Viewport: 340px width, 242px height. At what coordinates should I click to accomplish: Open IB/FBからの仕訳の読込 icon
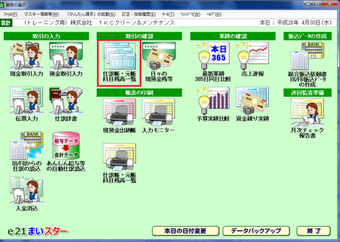pyautogui.click(x=27, y=152)
